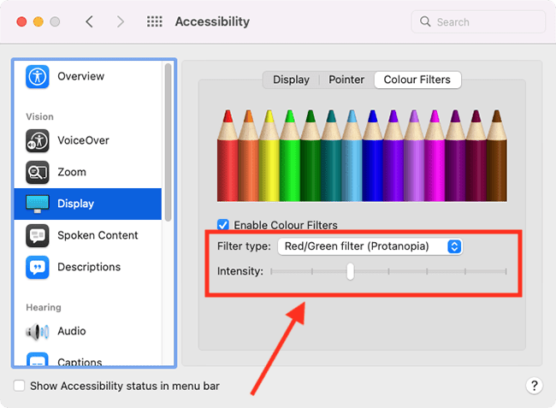
Task: Close the Accessibility window with red button
Action: (x=21, y=21)
